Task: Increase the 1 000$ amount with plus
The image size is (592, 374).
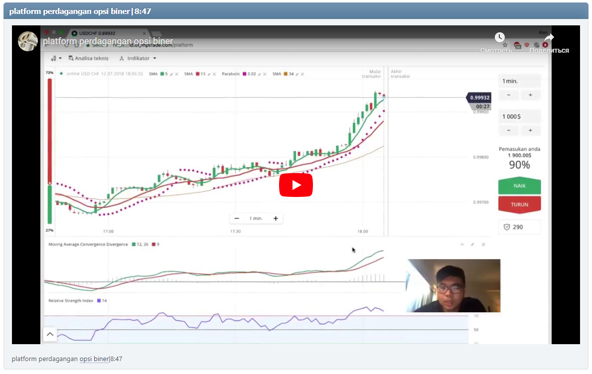Action: click(x=530, y=130)
